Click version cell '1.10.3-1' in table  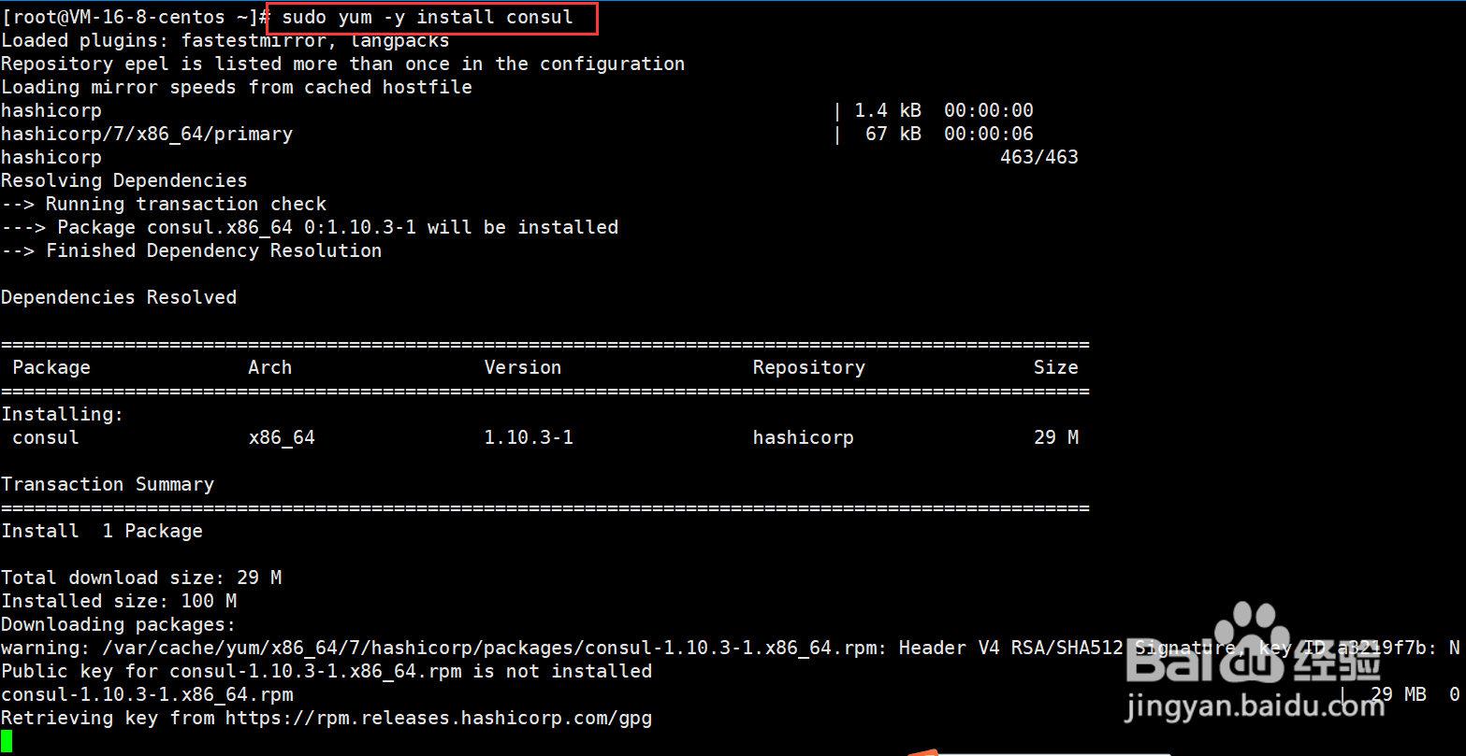[x=529, y=438]
